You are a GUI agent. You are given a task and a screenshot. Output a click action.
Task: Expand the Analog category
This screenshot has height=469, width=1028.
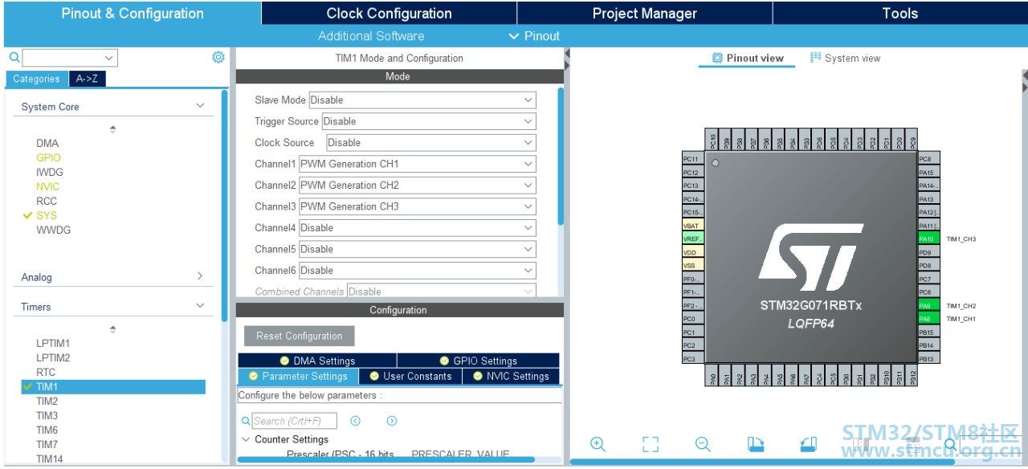coord(200,276)
